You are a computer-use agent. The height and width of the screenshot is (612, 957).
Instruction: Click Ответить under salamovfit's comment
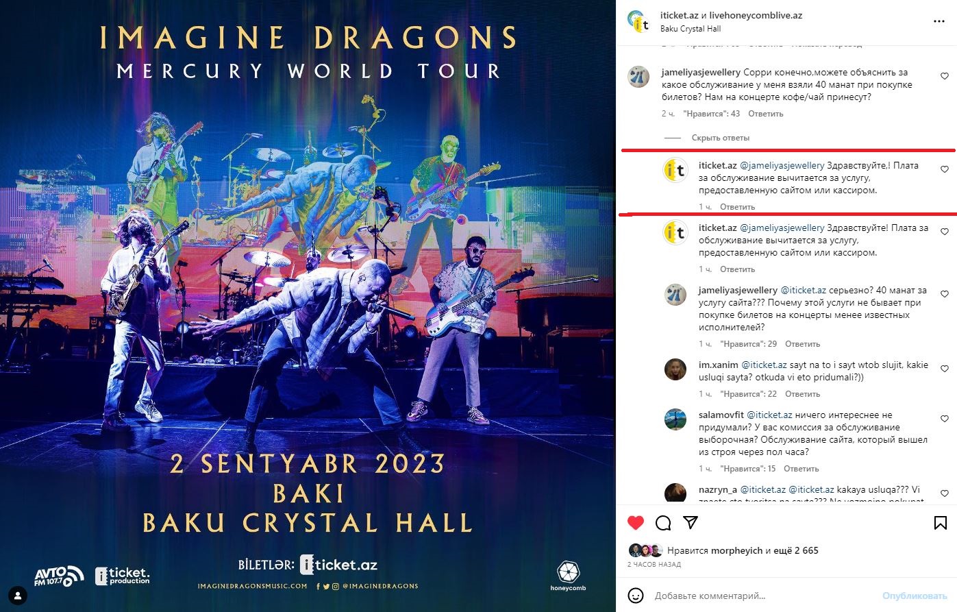(801, 469)
